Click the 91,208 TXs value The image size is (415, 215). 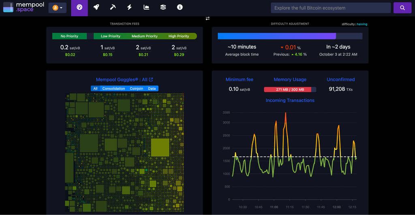click(x=340, y=89)
